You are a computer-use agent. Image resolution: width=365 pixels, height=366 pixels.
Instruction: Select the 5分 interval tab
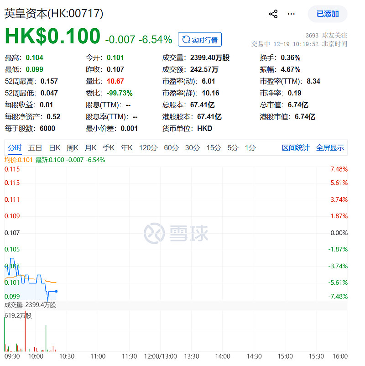pyautogui.click(x=233, y=148)
